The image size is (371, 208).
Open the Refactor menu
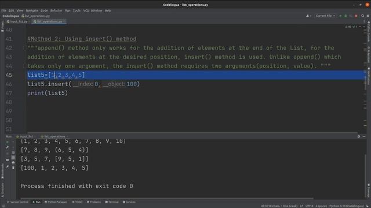pos(56,10)
